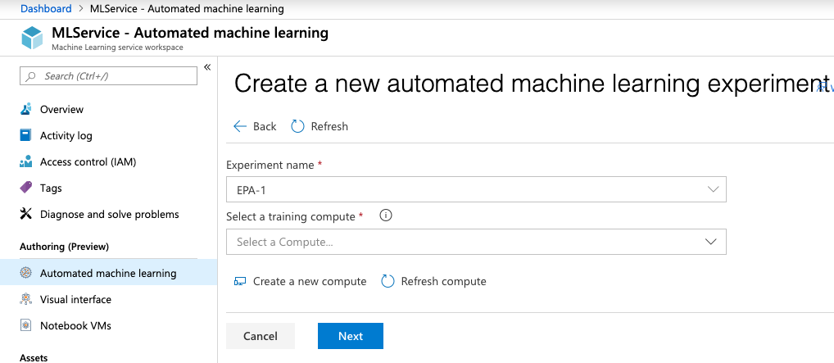Viewport: 834px width, 363px height.
Task: Click the Notebook VMs icon
Action: click(x=25, y=325)
